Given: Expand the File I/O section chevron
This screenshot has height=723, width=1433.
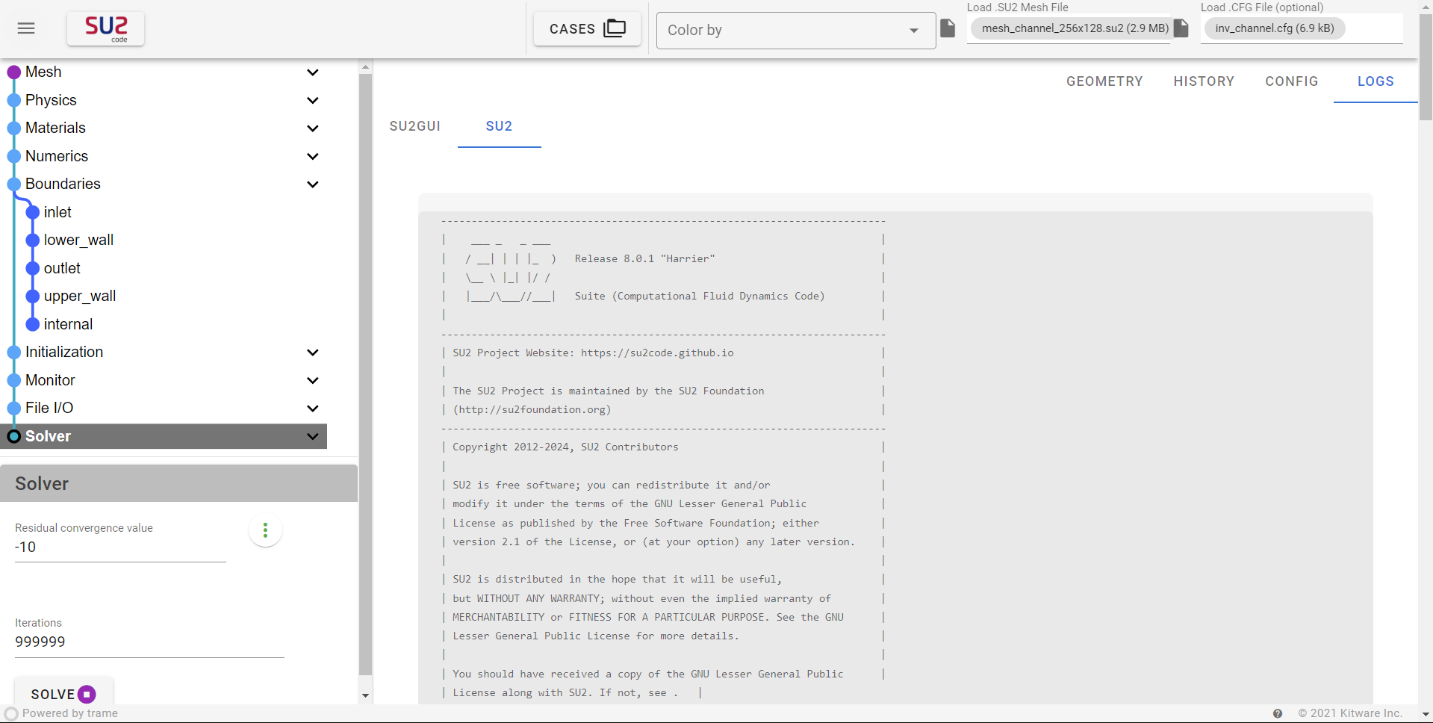Looking at the screenshot, I should [313, 409].
